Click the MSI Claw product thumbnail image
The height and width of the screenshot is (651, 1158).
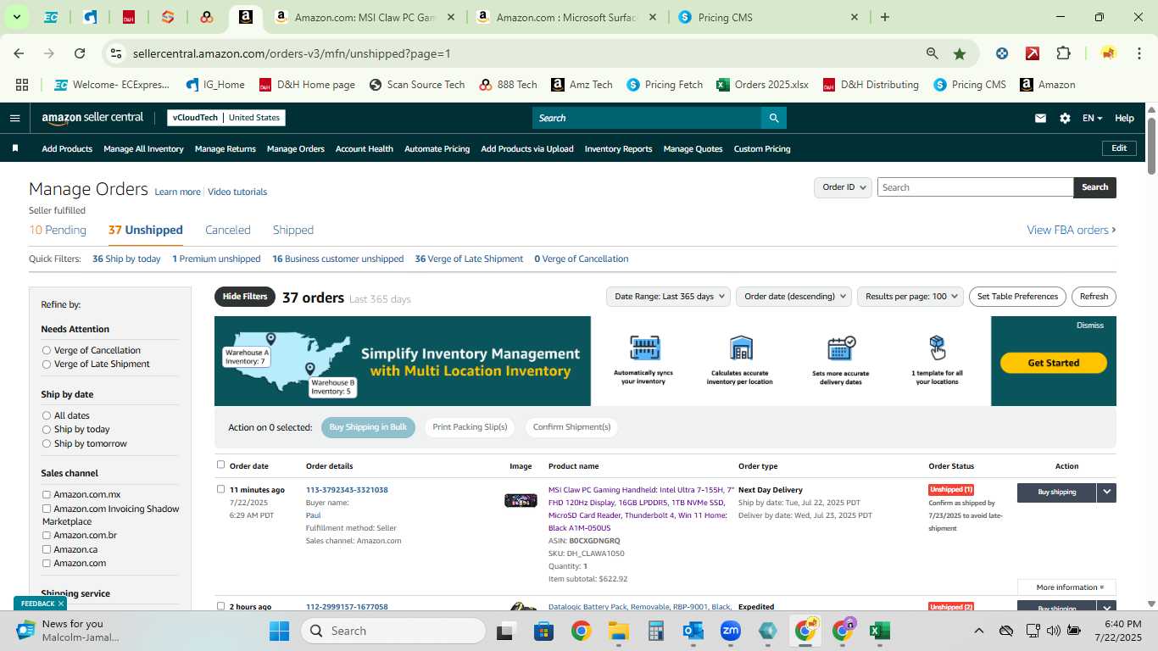(521, 501)
